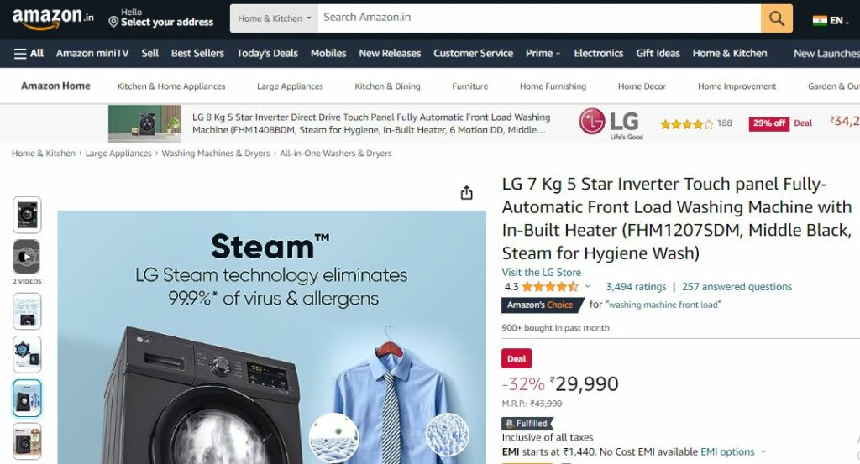Expand the Home & Kitchen search category dropdown
This screenshot has width=860, height=464.
[274, 18]
